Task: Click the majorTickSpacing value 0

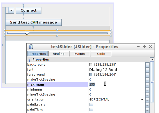Action: (x=90, y=80)
